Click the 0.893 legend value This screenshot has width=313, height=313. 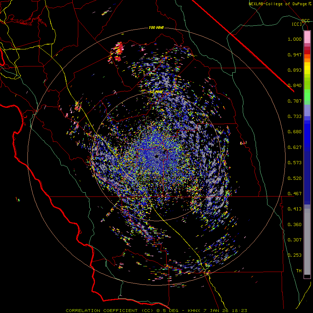pos(295,70)
